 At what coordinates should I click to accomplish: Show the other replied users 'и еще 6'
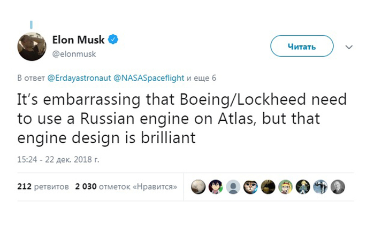pos(201,78)
